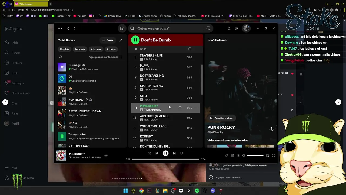Open the Spotify profile avatar

(246, 28)
